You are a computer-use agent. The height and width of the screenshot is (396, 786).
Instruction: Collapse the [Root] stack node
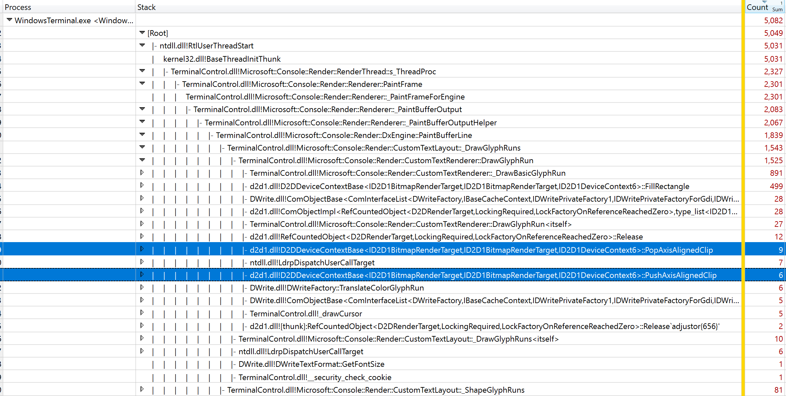pos(142,33)
